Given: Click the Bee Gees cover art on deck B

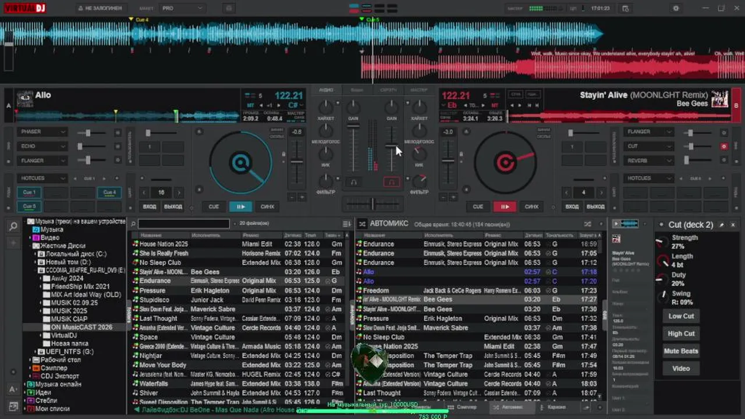Looking at the screenshot, I should (x=720, y=98).
